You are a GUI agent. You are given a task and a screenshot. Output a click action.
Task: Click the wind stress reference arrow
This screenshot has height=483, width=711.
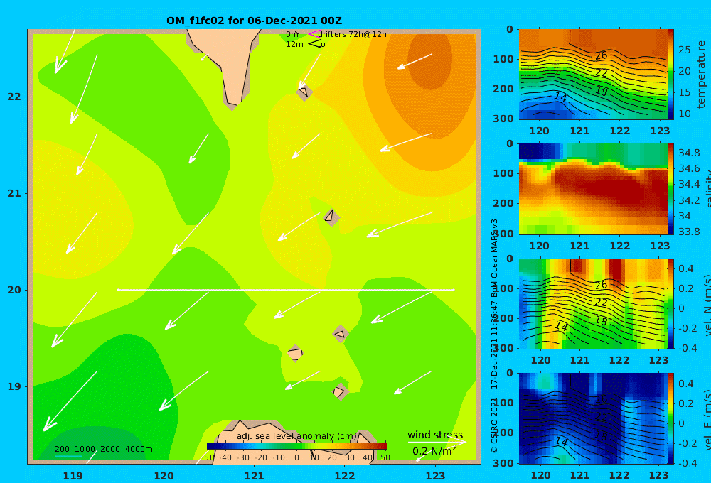click(437, 442)
